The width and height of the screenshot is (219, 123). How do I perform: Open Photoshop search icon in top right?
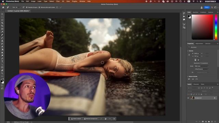(x=212, y=7)
